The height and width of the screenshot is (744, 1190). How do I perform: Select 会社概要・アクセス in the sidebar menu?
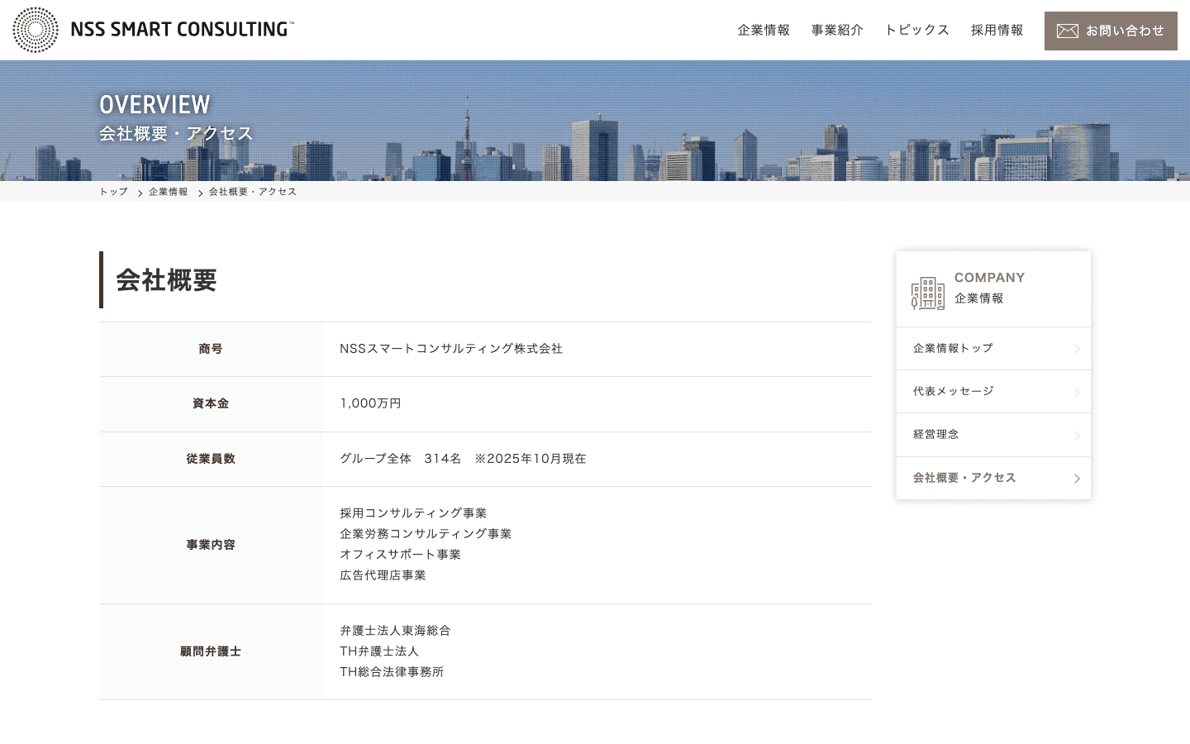[993, 478]
